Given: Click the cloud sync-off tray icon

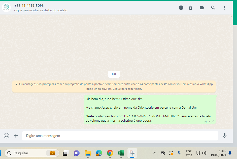Looking at the screenshot, I should click(163, 153).
